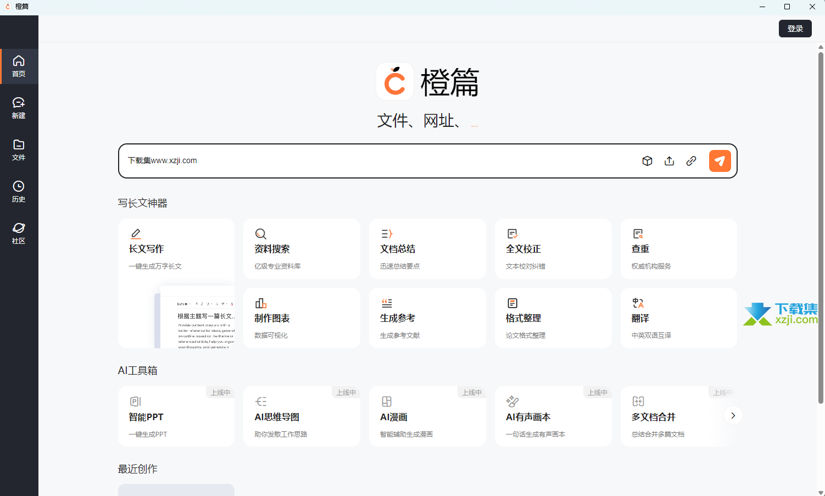Viewport: 825px width, 496px height.
Task: Click the cube icon in the input box
Action: 647,161
